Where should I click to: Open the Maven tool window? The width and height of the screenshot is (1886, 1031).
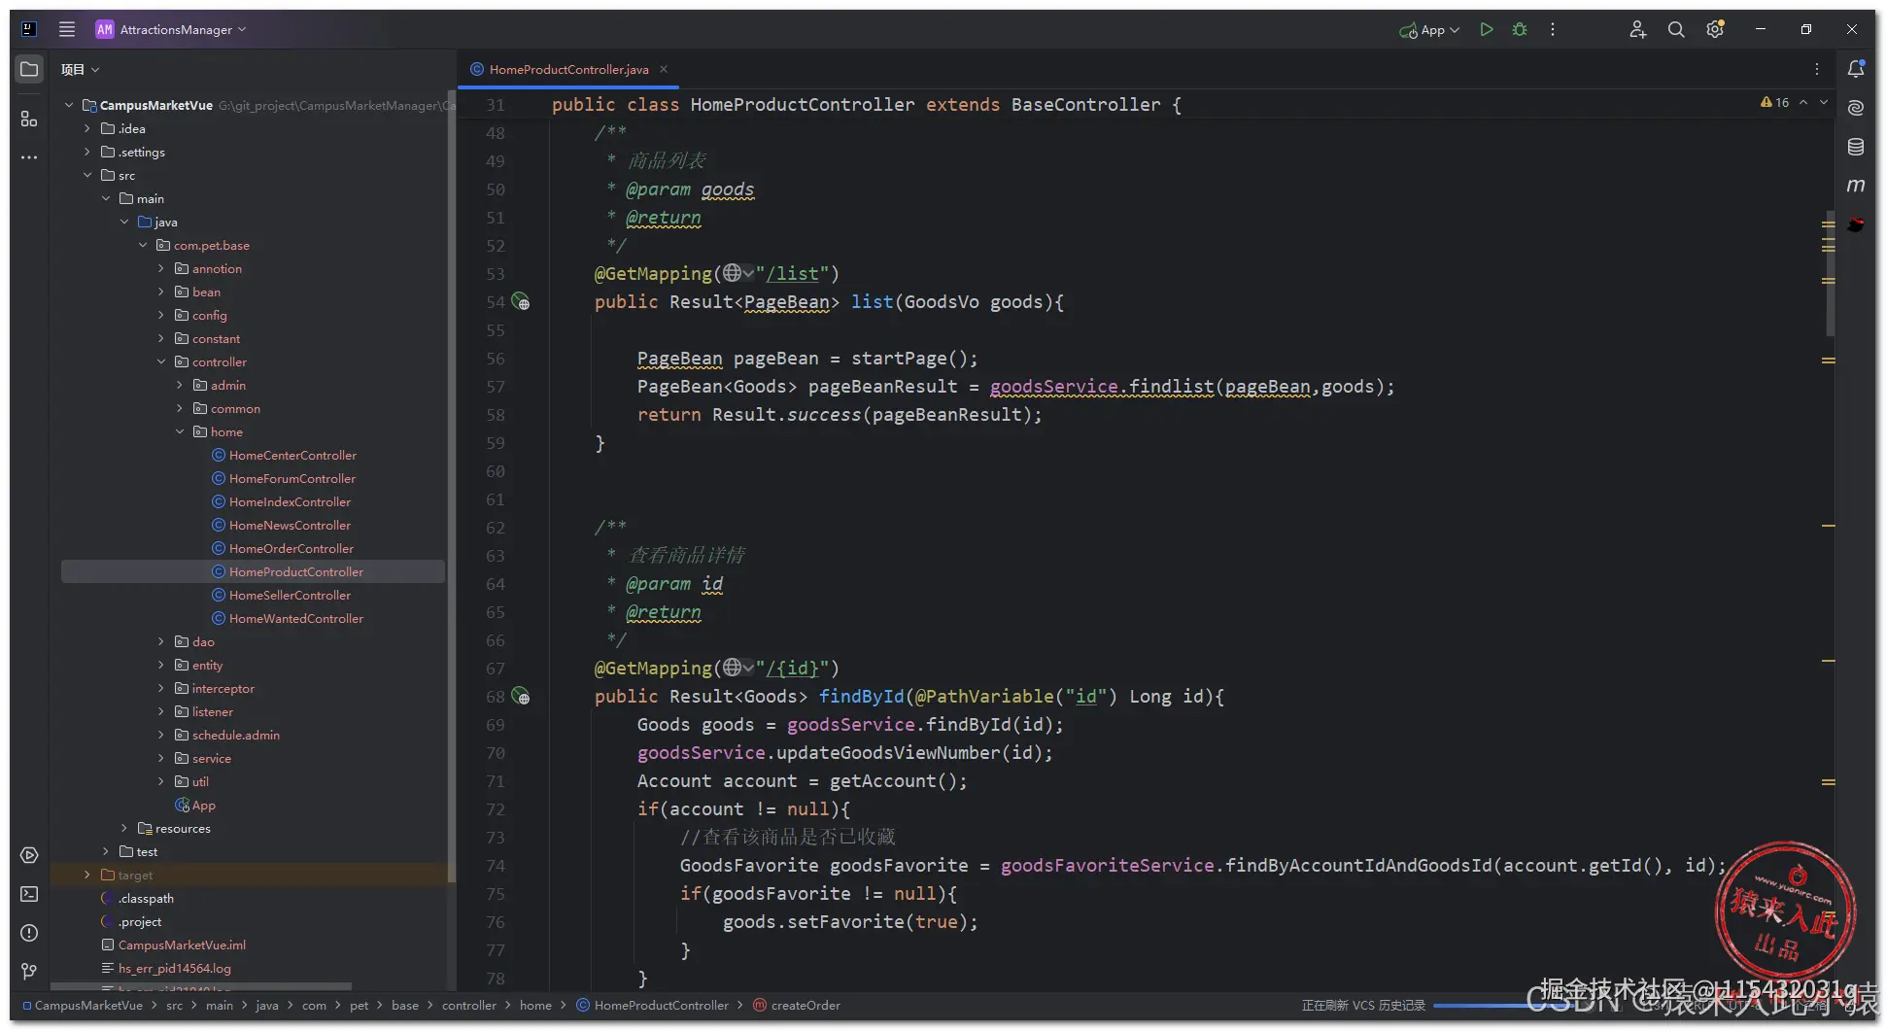pos(1856,186)
